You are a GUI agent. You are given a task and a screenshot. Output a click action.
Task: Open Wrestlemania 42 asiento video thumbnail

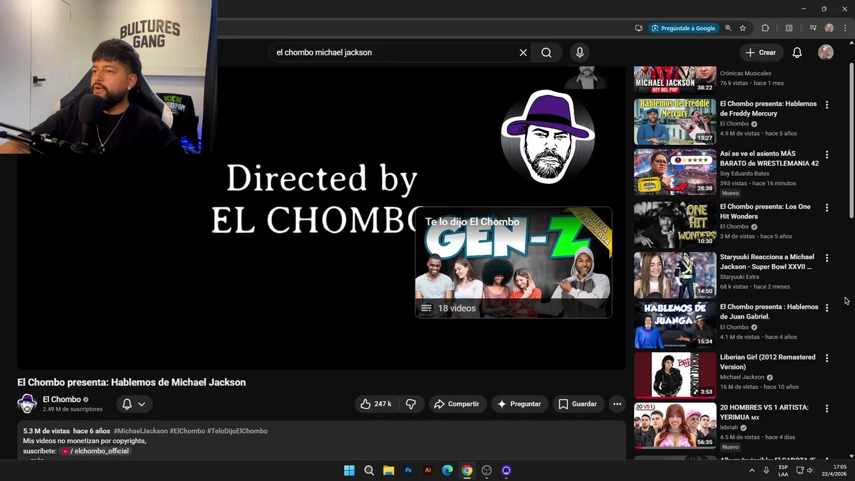(675, 172)
